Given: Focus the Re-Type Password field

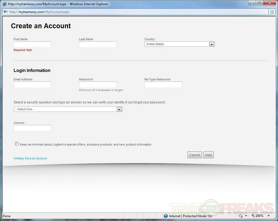Looking at the screenshot, I should pos(163,85).
